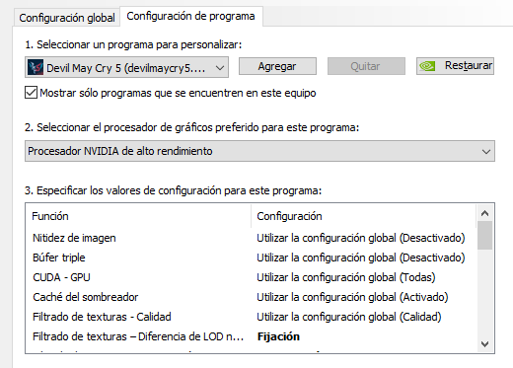The height and width of the screenshot is (368, 513).
Task: Click the settings list scroll down arrow
Action: pyautogui.click(x=484, y=344)
